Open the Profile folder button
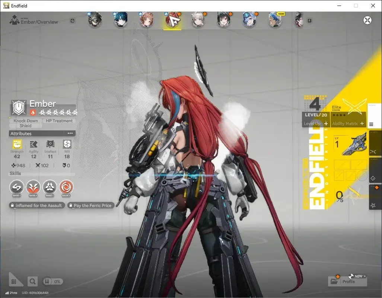 [x=347, y=282]
